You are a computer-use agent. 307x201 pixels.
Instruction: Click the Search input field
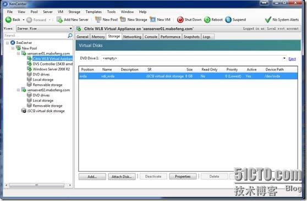(x=36, y=35)
